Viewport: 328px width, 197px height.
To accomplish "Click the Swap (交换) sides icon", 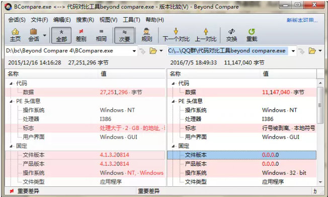I will [x=231, y=35].
